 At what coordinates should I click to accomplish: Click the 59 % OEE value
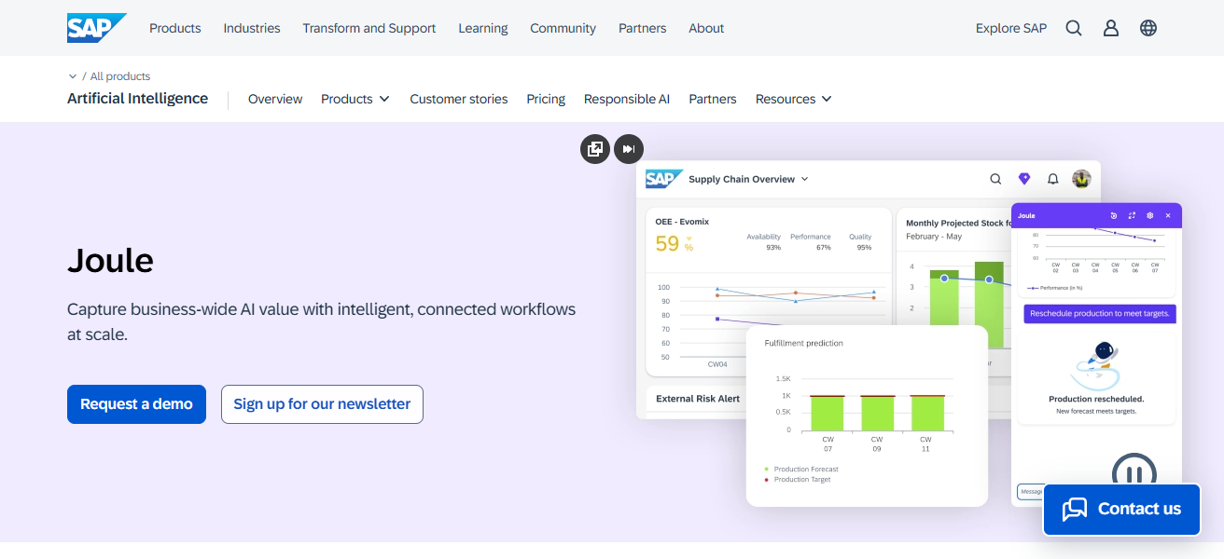pyautogui.click(x=675, y=244)
